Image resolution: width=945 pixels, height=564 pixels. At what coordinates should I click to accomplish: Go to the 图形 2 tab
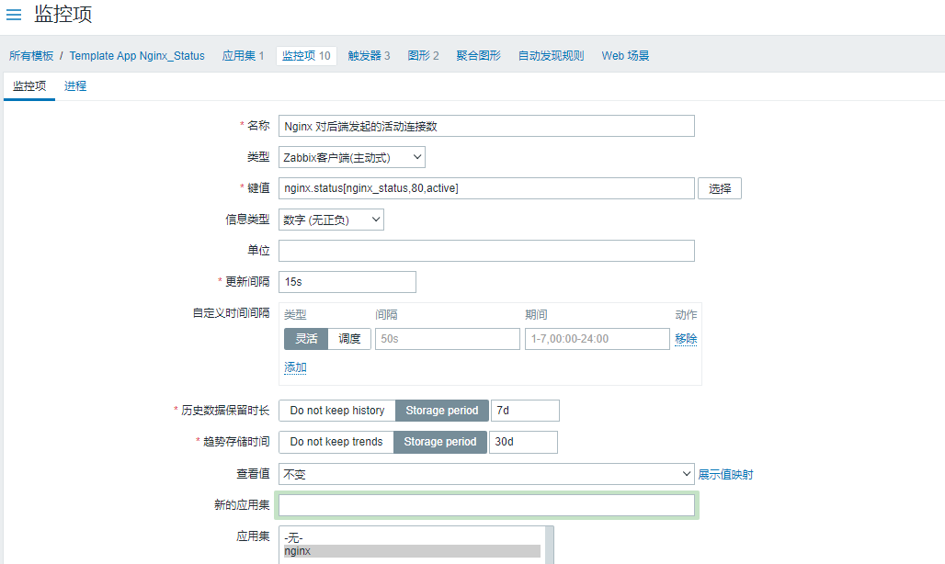[423, 56]
